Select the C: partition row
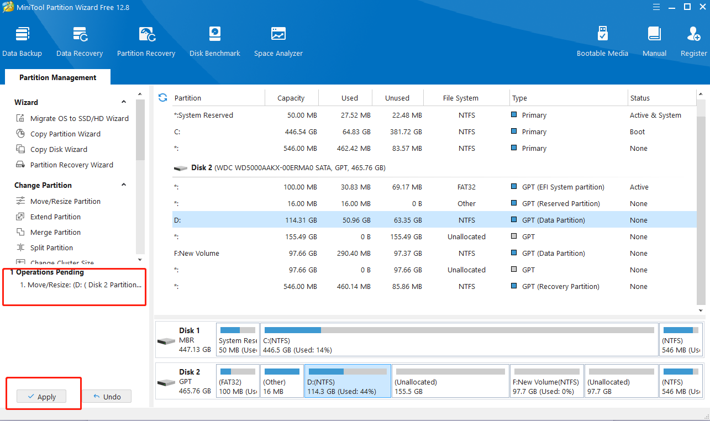Viewport: 710px width, 421px height. pos(434,131)
